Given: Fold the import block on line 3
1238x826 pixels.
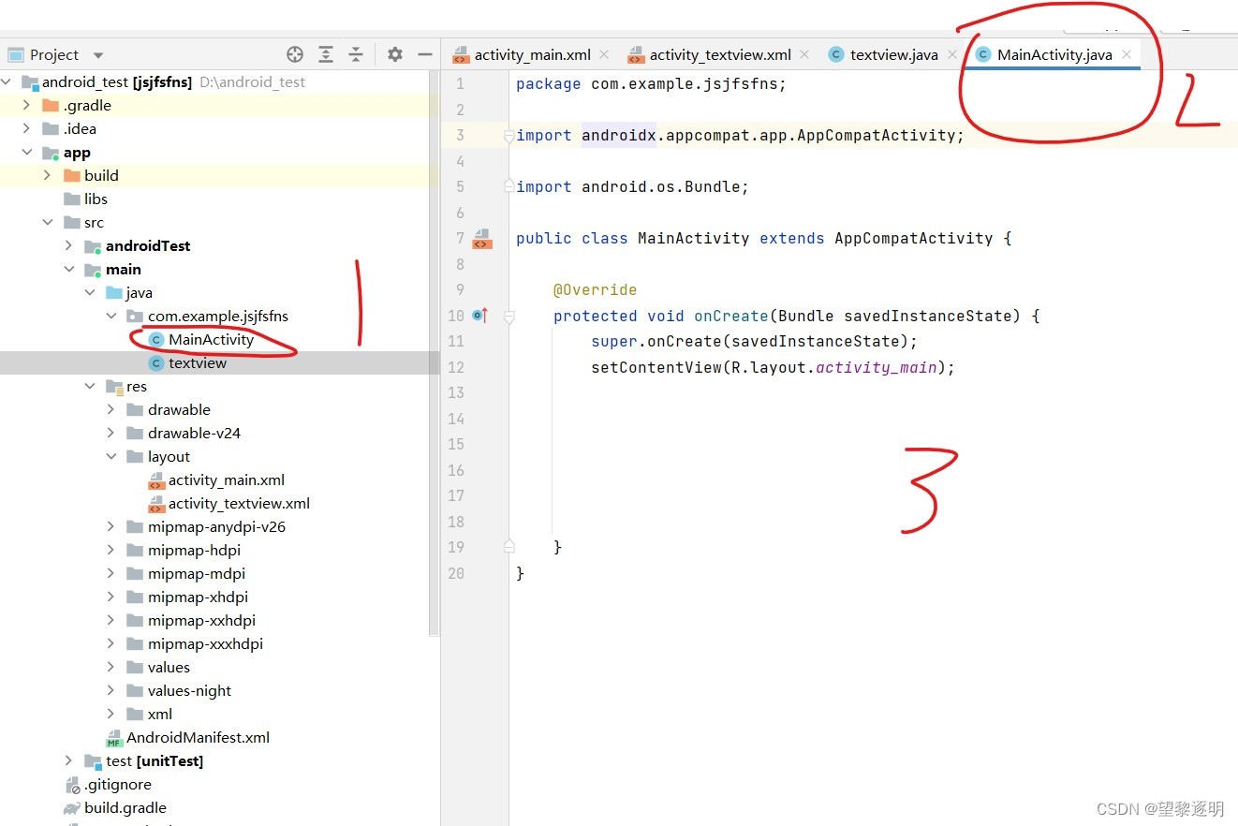Looking at the screenshot, I should pyautogui.click(x=509, y=136).
